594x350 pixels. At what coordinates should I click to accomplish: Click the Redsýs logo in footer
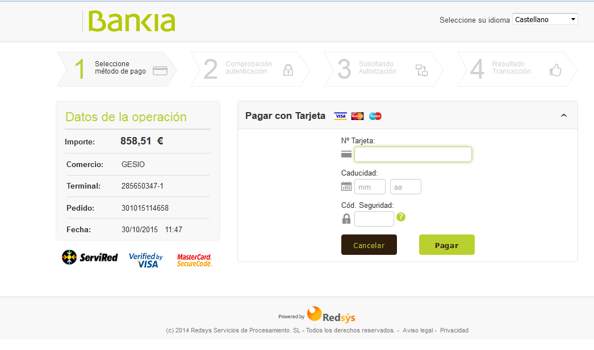pos(331,314)
